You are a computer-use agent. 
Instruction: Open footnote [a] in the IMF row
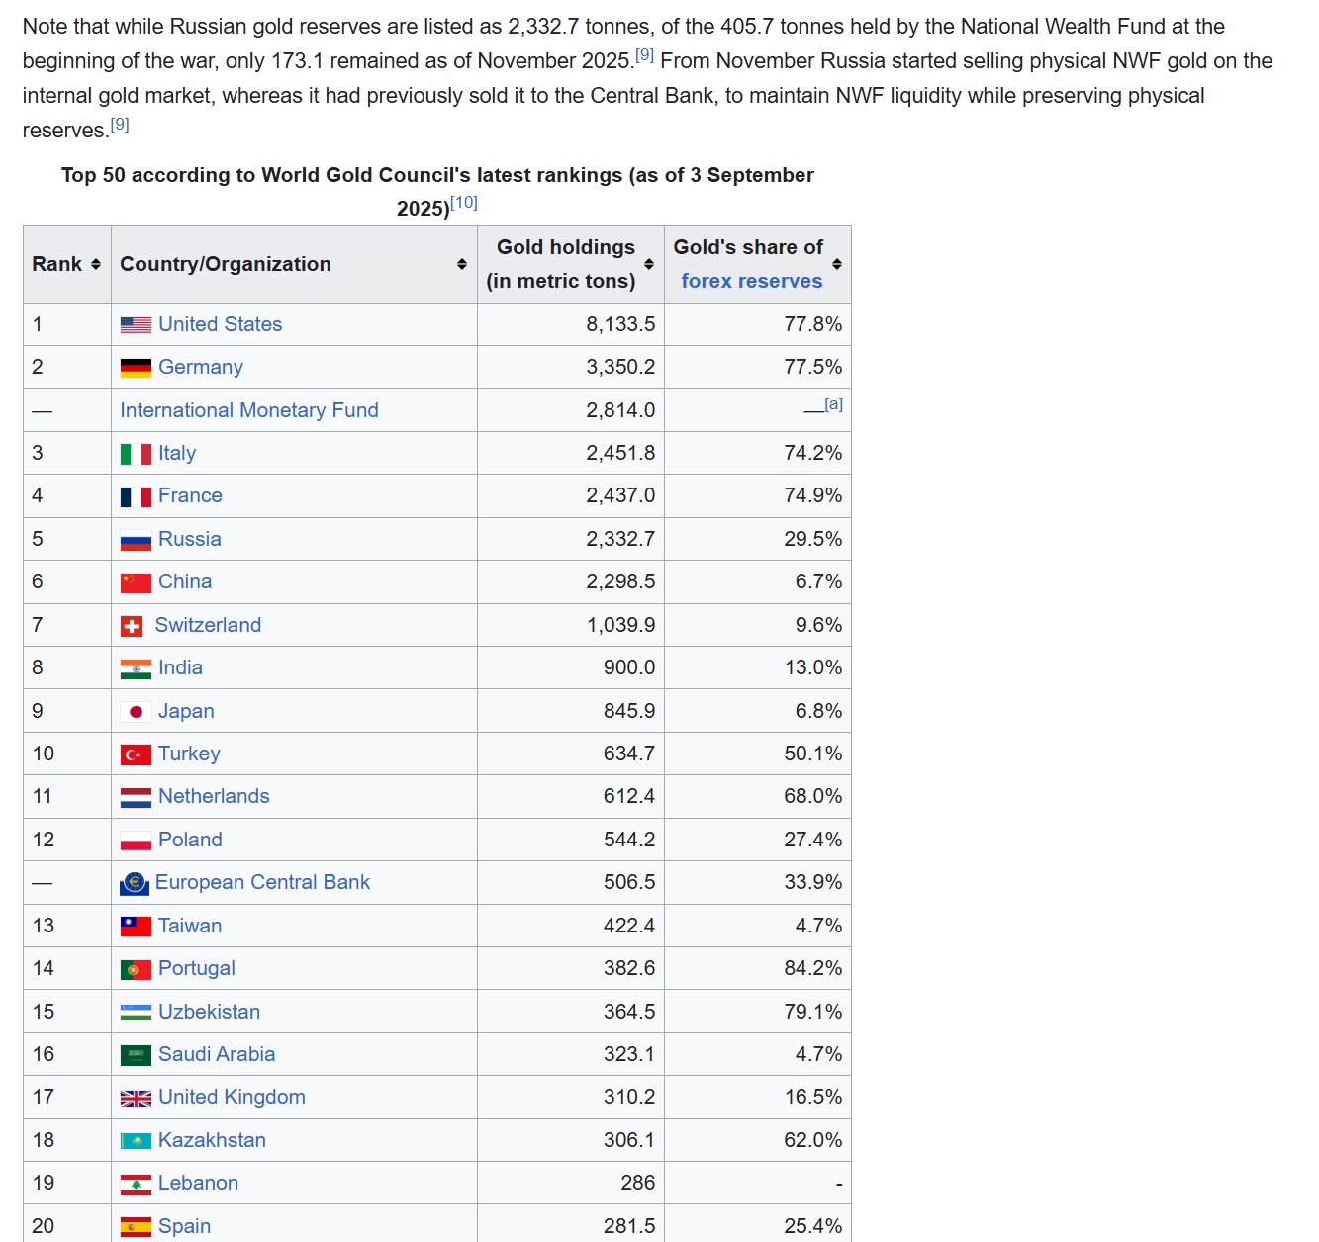(x=834, y=404)
